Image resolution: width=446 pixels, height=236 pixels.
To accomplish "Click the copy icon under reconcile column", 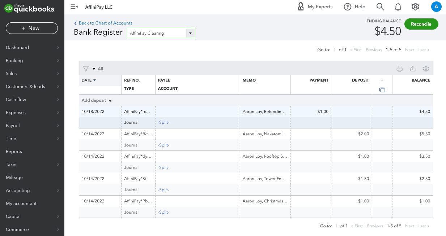I will point(382,90).
